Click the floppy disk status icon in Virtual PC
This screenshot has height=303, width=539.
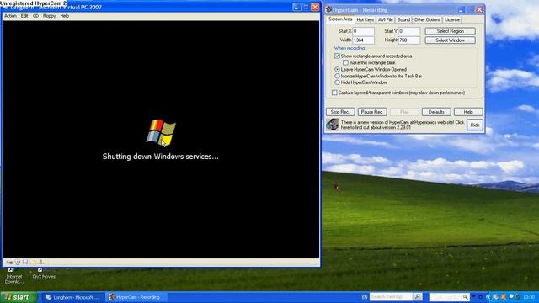pos(25,262)
